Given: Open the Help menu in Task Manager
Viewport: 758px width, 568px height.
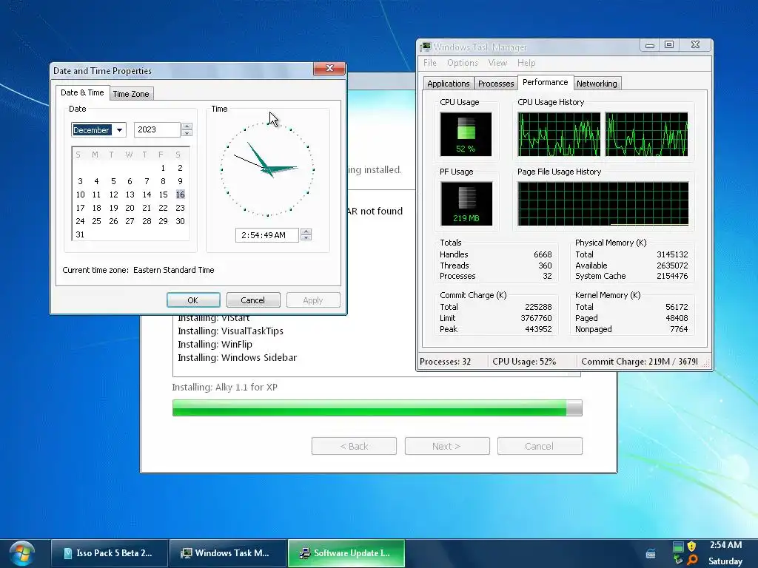Looking at the screenshot, I should click(x=526, y=63).
